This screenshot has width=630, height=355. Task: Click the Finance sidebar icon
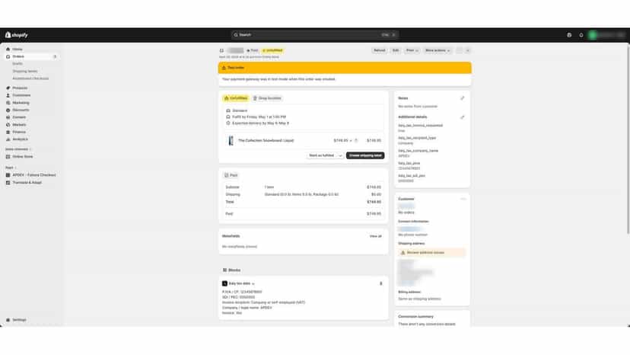(8, 132)
